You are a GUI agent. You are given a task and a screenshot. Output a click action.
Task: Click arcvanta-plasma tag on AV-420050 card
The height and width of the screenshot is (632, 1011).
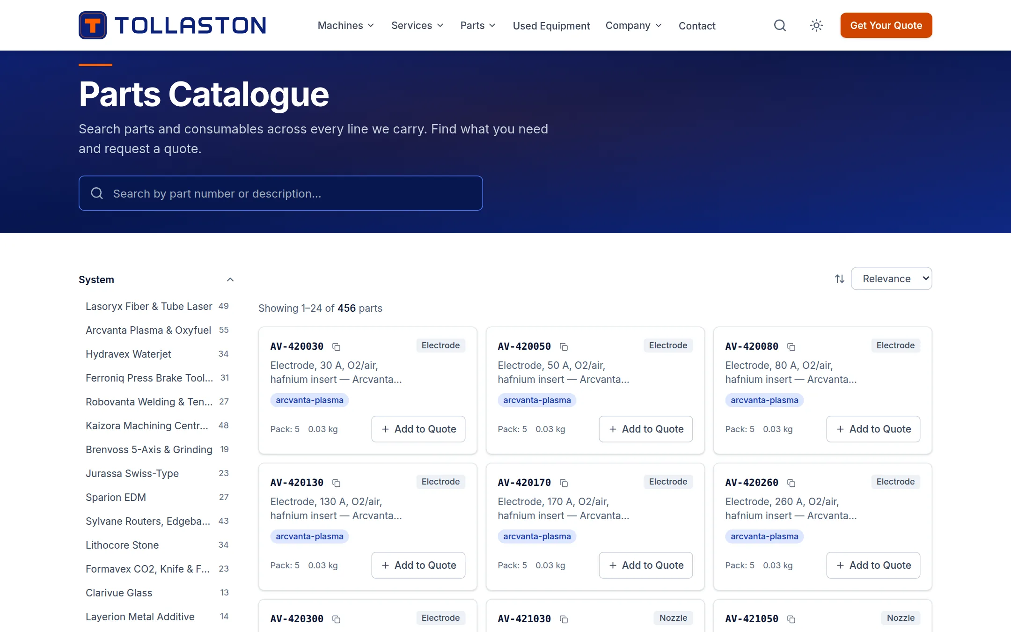537,400
